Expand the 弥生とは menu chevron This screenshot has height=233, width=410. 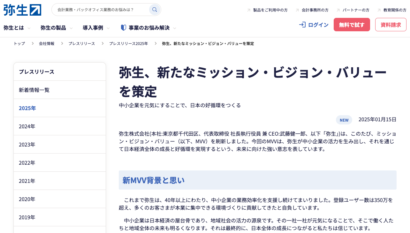pyautogui.click(x=29, y=28)
